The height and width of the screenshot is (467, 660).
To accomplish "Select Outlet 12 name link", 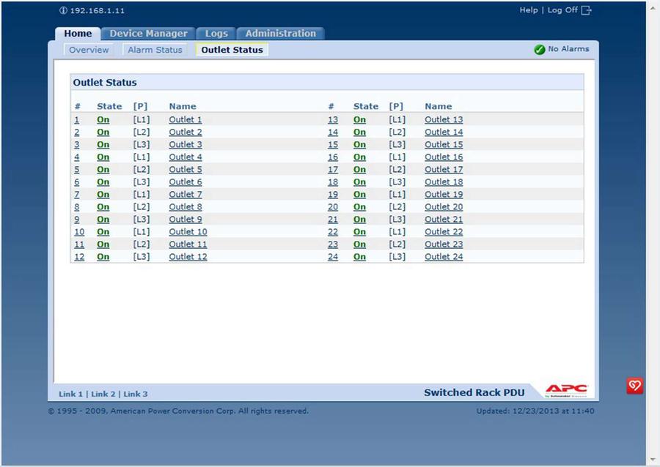I will (188, 256).
